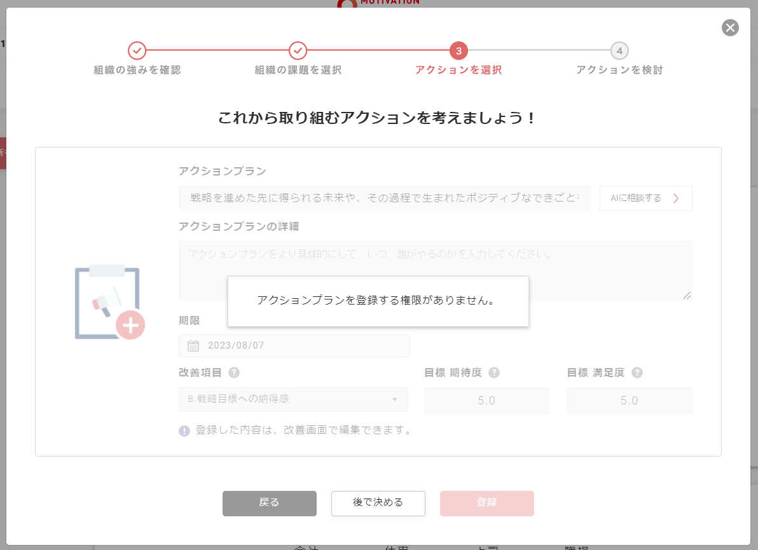Image resolution: width=758 pixels, height=550 pixels.
Task: Click the info icon next to the edit note
Action: [x=184, y=430]
